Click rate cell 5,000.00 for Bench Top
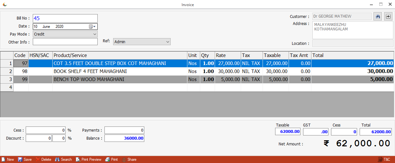The width and height of the screenshot is (395, 163). click(228, 79)
